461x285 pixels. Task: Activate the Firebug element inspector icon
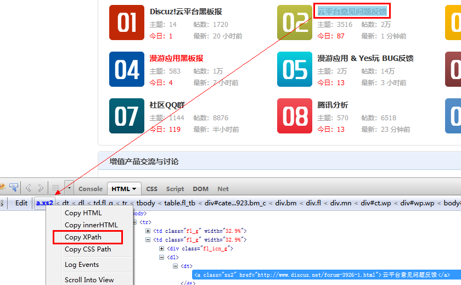click(14, 187)
